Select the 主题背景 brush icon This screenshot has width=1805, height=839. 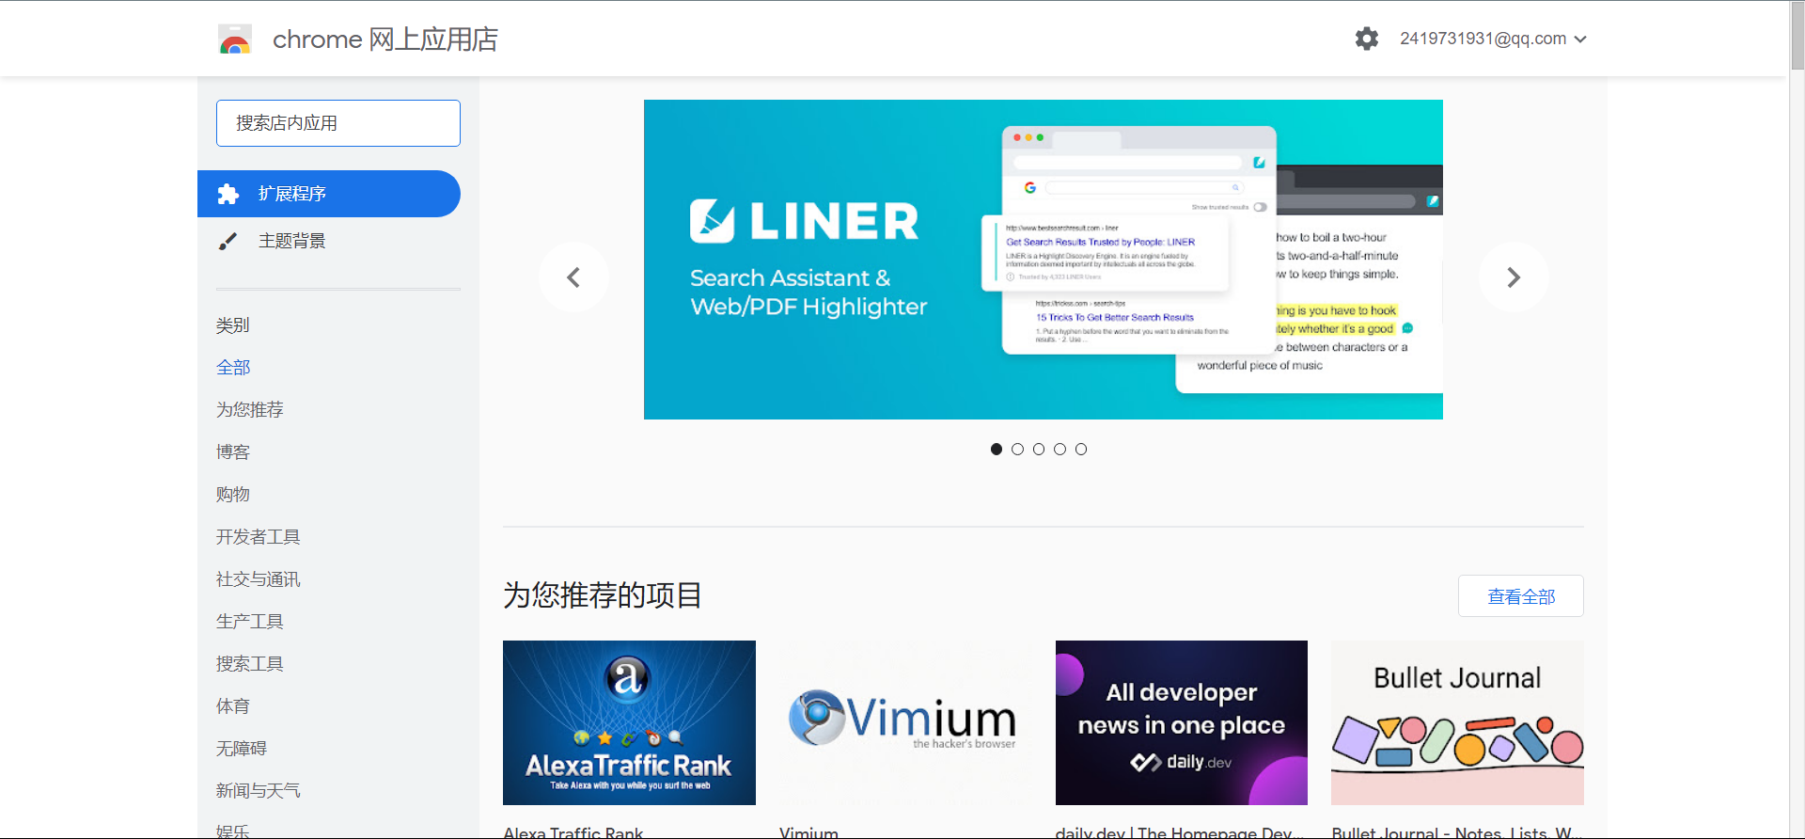228,241
